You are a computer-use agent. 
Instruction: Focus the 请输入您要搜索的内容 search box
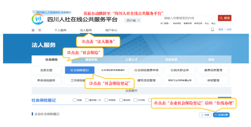[x=189, y=18]
